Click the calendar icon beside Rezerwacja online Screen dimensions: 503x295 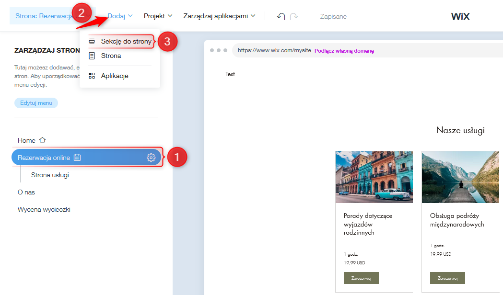[x=77, y=158]
